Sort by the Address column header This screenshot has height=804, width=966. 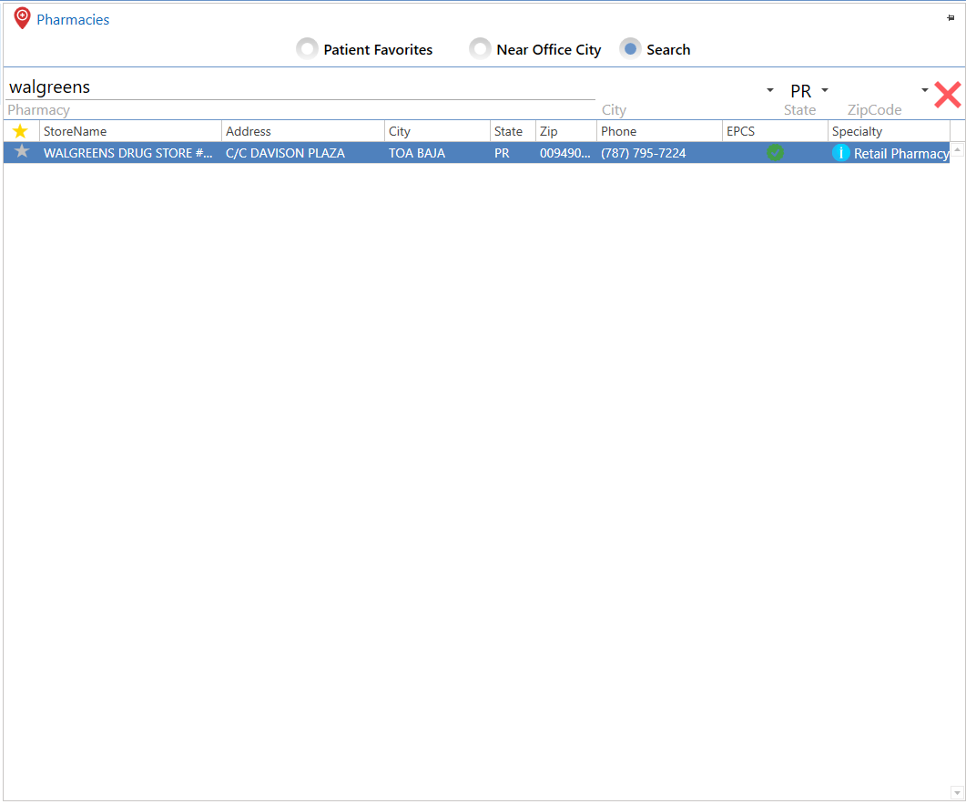click(x=302, y=131)
